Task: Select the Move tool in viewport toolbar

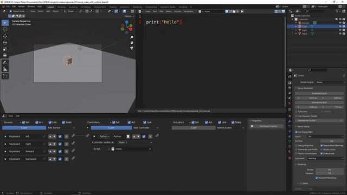Action: pyautogui.click(x=5, y=36)
